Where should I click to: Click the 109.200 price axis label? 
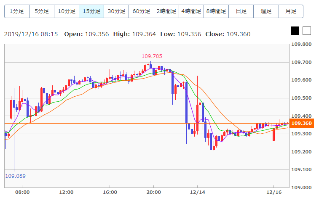click(x=301, y=152)
